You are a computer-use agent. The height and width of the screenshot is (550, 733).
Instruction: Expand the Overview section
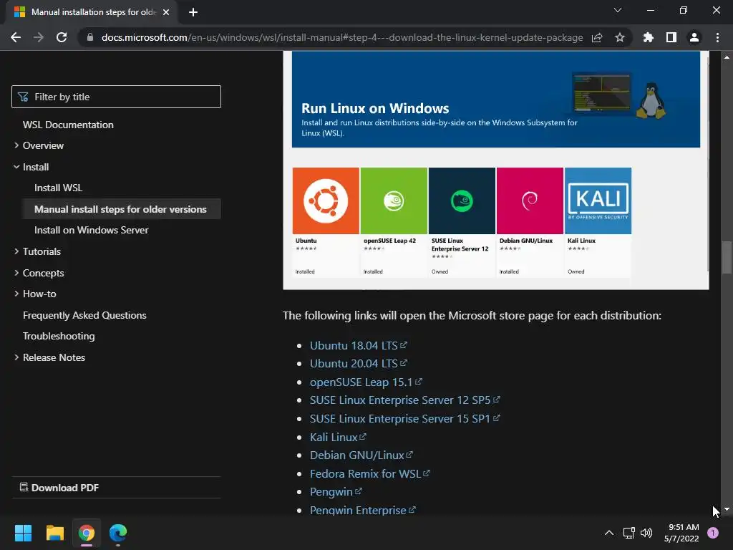[43, 145]
